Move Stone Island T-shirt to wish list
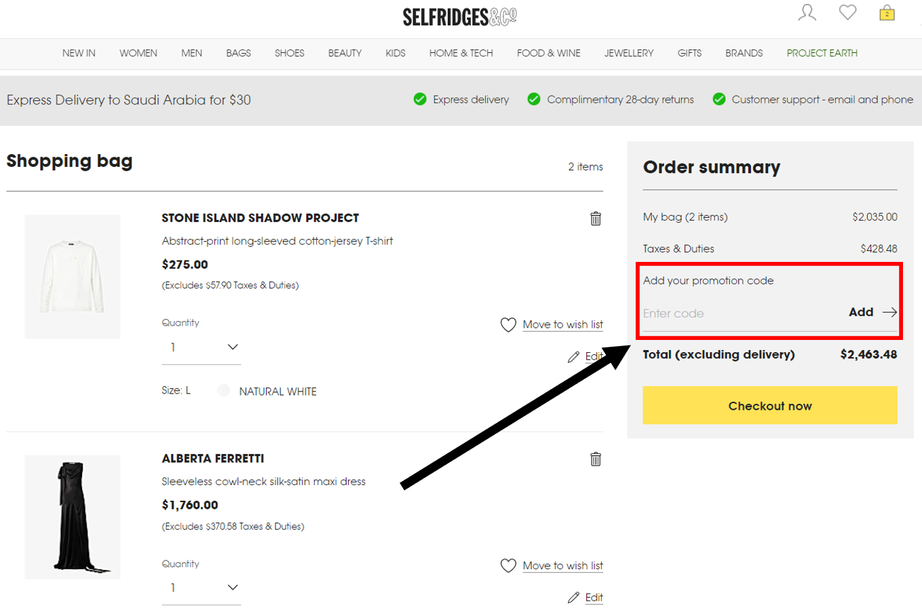 coord(563,325)
